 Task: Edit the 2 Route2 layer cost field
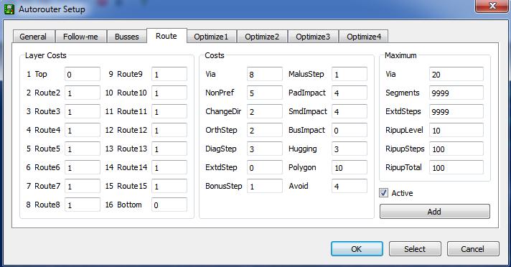point(83,93)
